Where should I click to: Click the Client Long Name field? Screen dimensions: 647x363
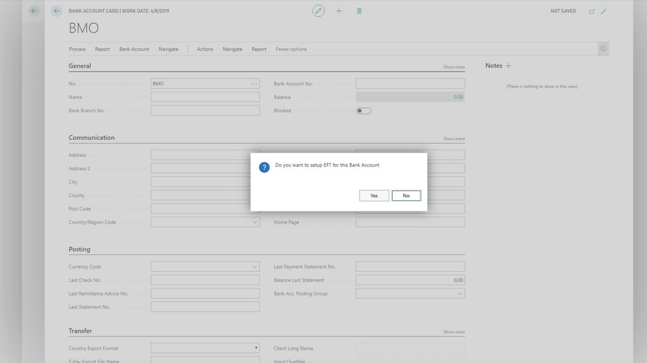pos(410,348)
